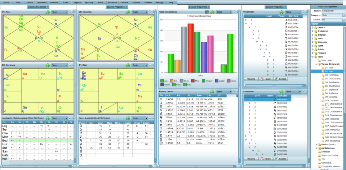Image resolution: width=346 pixels, height=170 pixels.
Task: Open Tools dropdown in Cross Aspects panel
Action: pyautogui.click(x=139, y=118)
